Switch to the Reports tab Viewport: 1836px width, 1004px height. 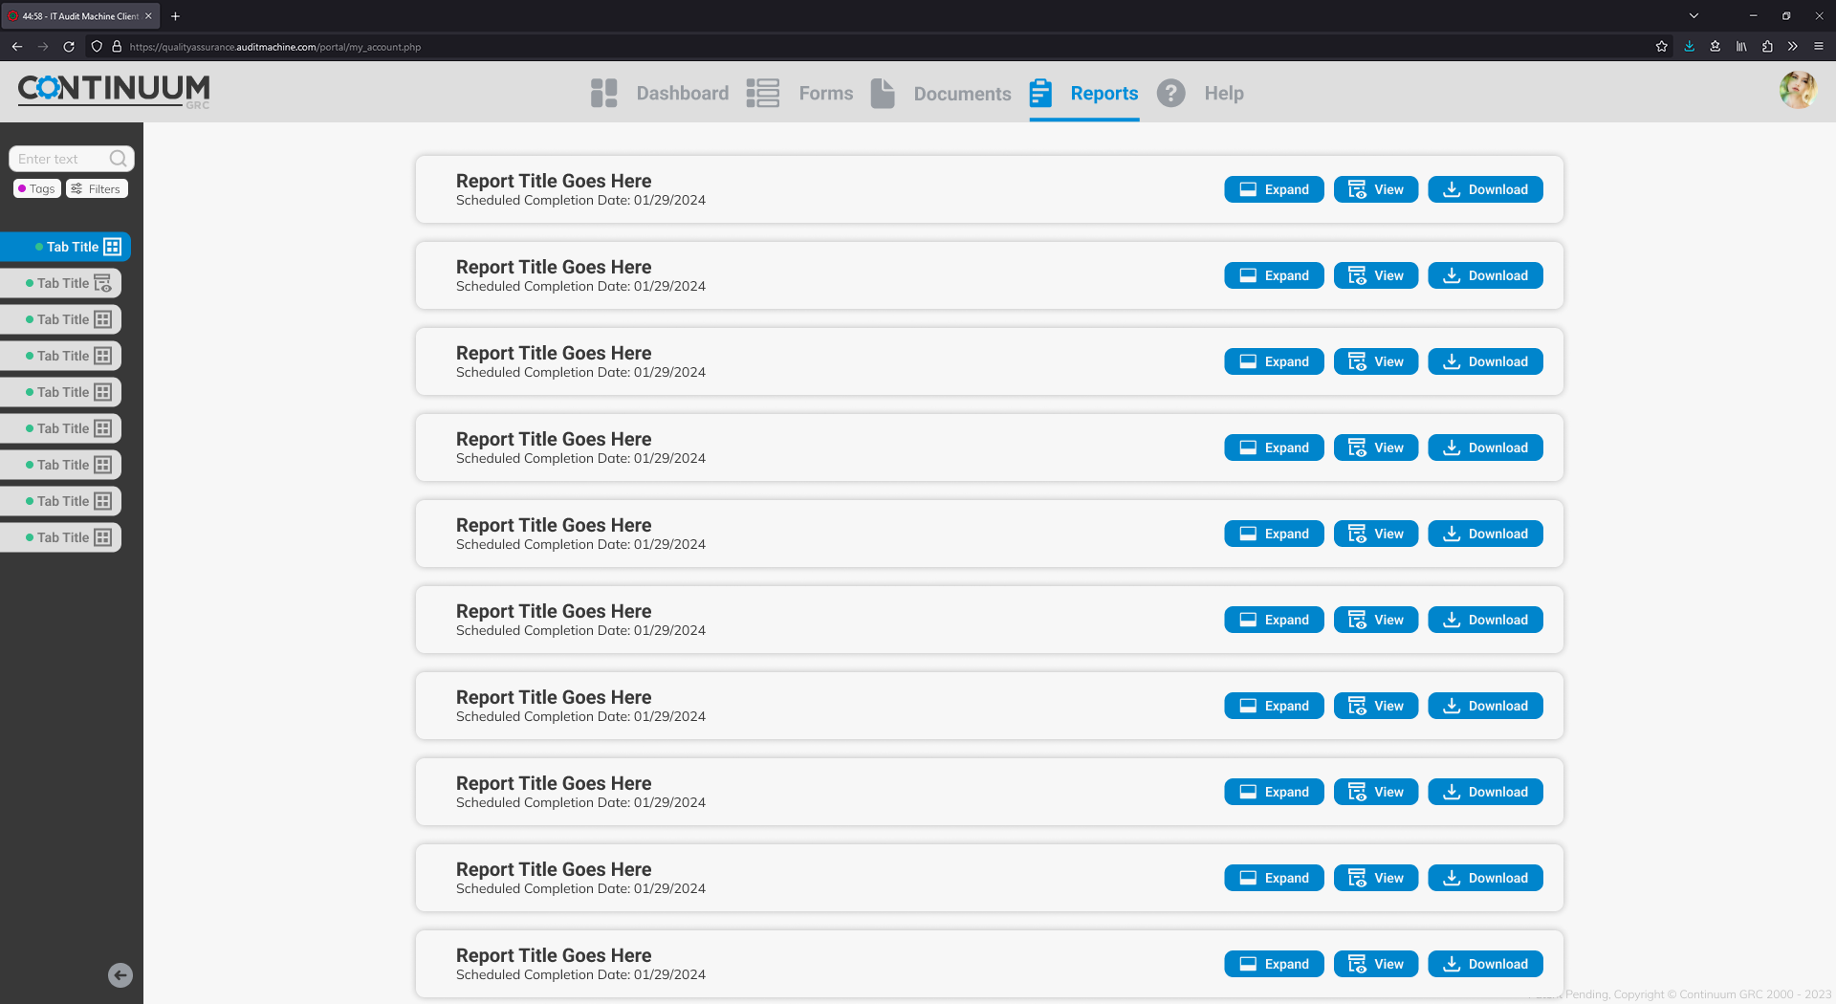click(1104, 93)
